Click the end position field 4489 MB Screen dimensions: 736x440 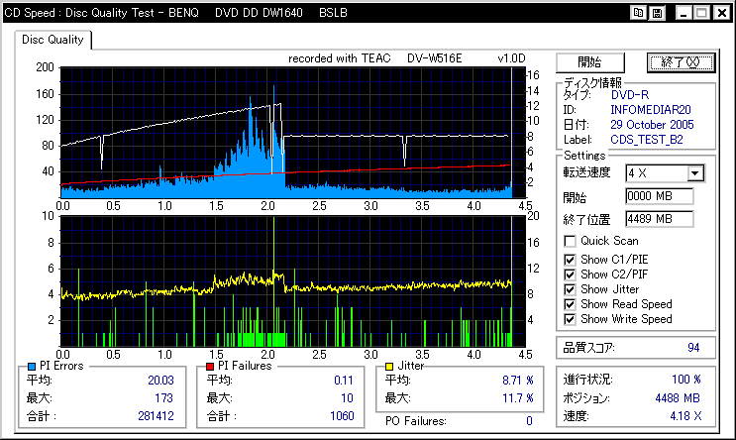tap(659, 219)
